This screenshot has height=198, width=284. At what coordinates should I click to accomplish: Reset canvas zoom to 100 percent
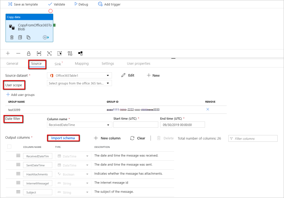click(x=39, y=53)
